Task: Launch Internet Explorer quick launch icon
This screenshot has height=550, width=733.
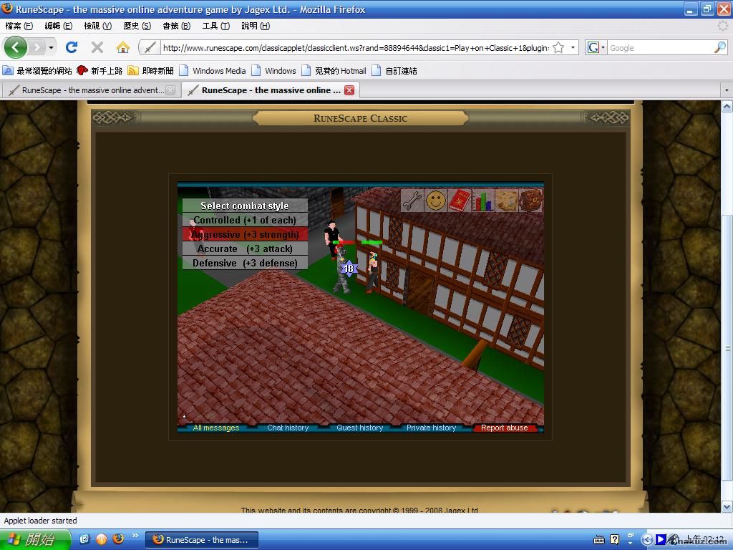Action: click(x=84, y=539)
